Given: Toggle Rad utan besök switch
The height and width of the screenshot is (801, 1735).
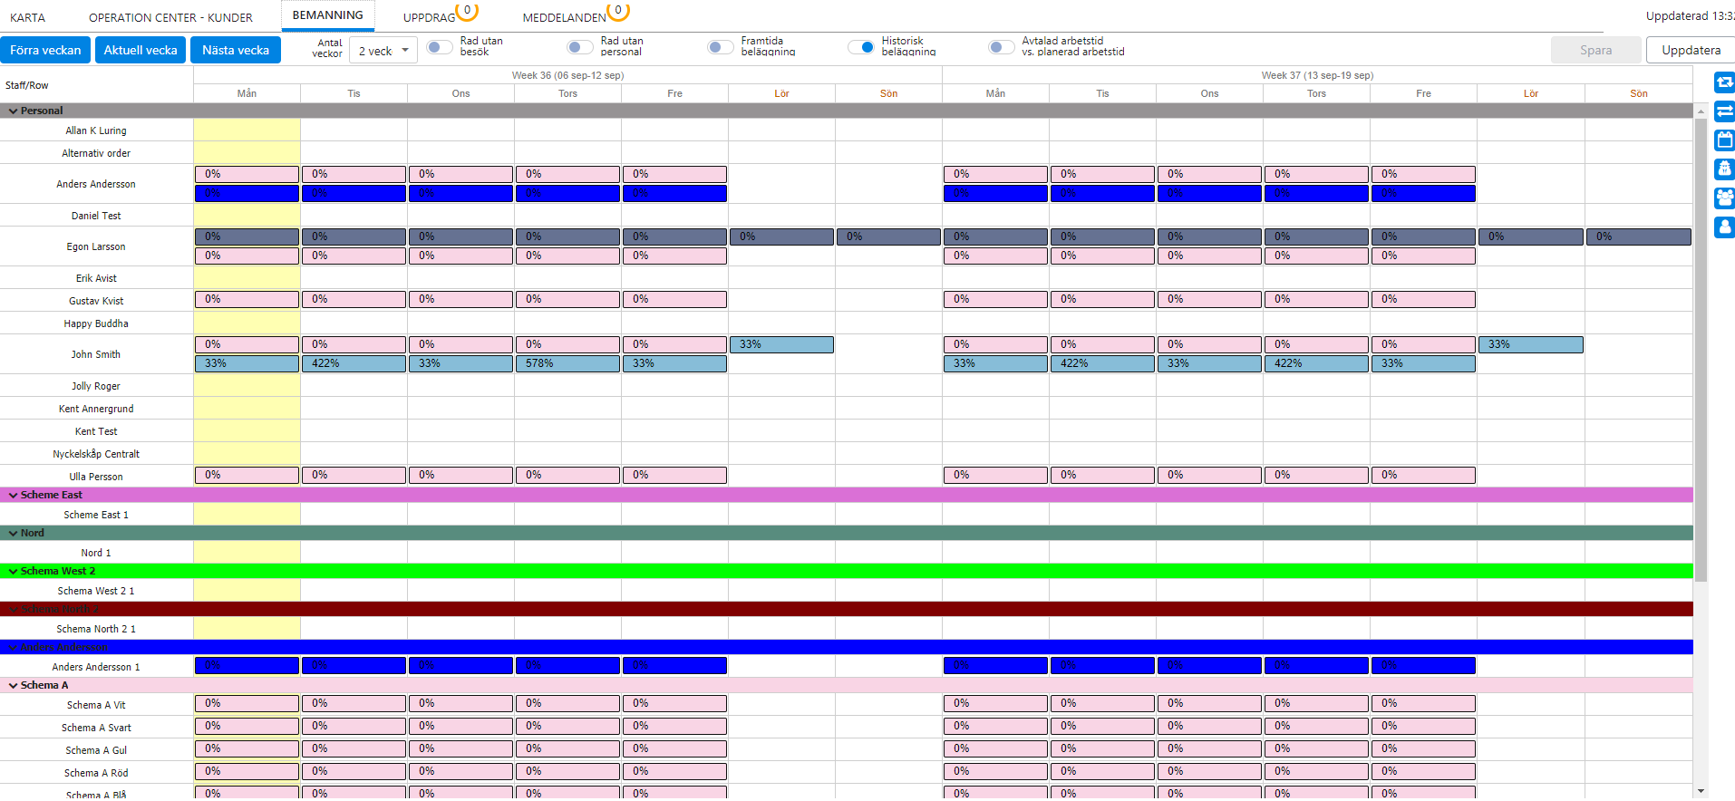Looking at the screenshot, I should pyautogui.click(x=440, y=47).
